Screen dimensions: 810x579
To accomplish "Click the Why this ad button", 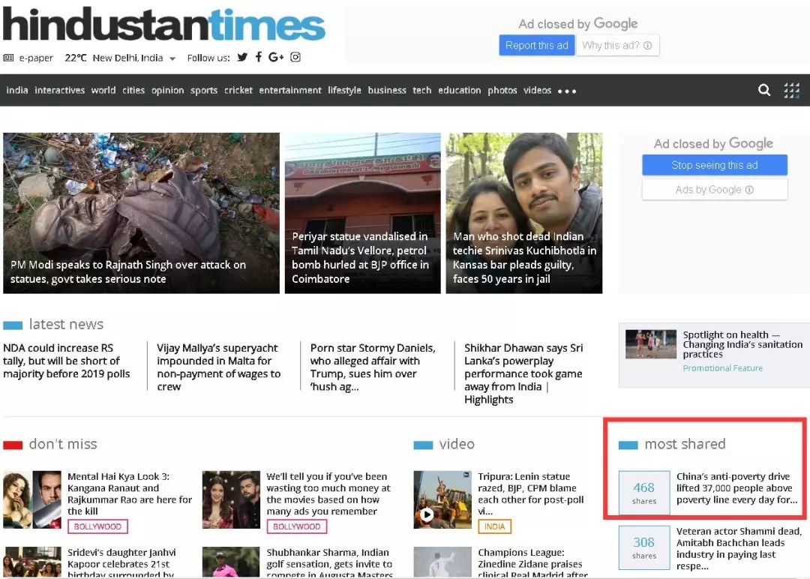I will (617, 46).
